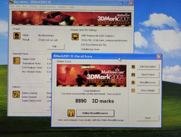Click the 'Congratulations!' text
Screen dimensions: 181x137
click(x=92, y=91)
